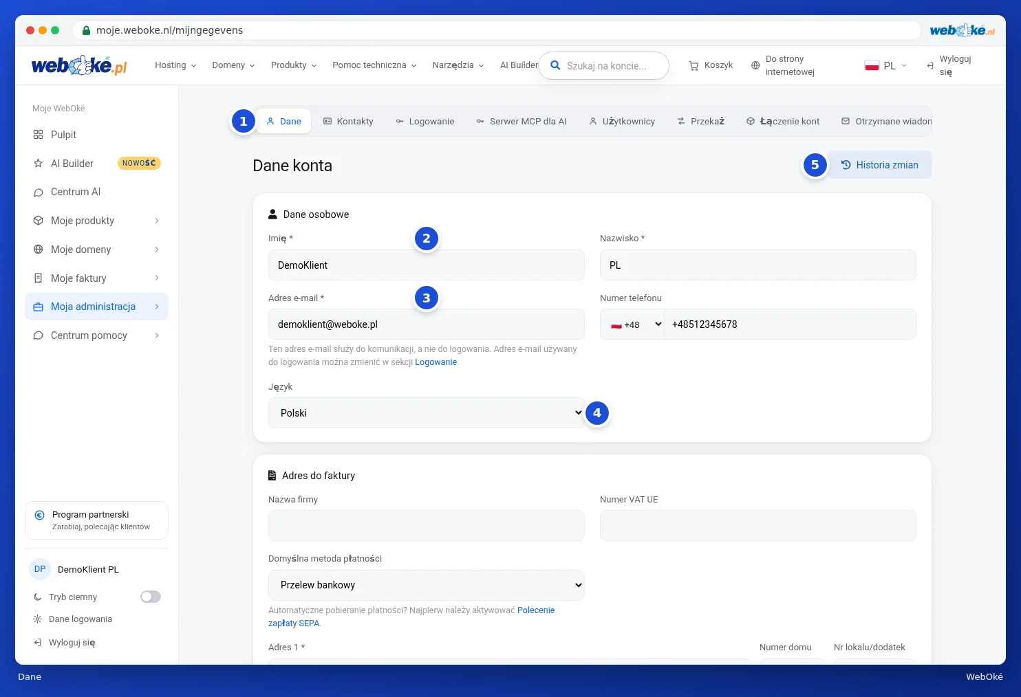Click the Centrum AI chat icon
This screenshot has width=1021, height=697.
[38, 192]
